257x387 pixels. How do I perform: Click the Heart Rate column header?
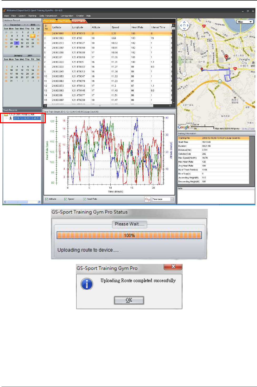pos(140,27)
